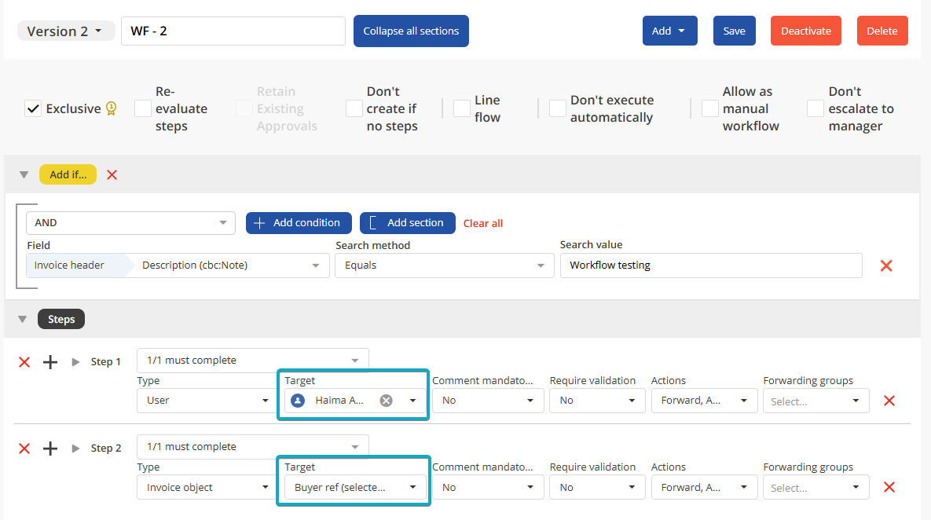Check Don't execute automatically

tap(557, 108)
